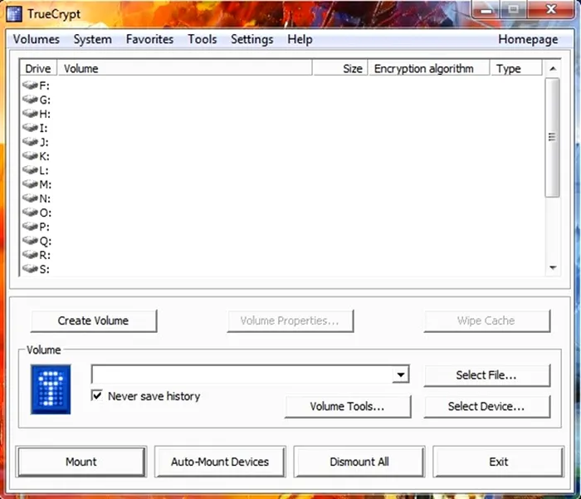The image size is (581, 499).
Task: Close the TrueCrypt window
Action: [551, 9]
